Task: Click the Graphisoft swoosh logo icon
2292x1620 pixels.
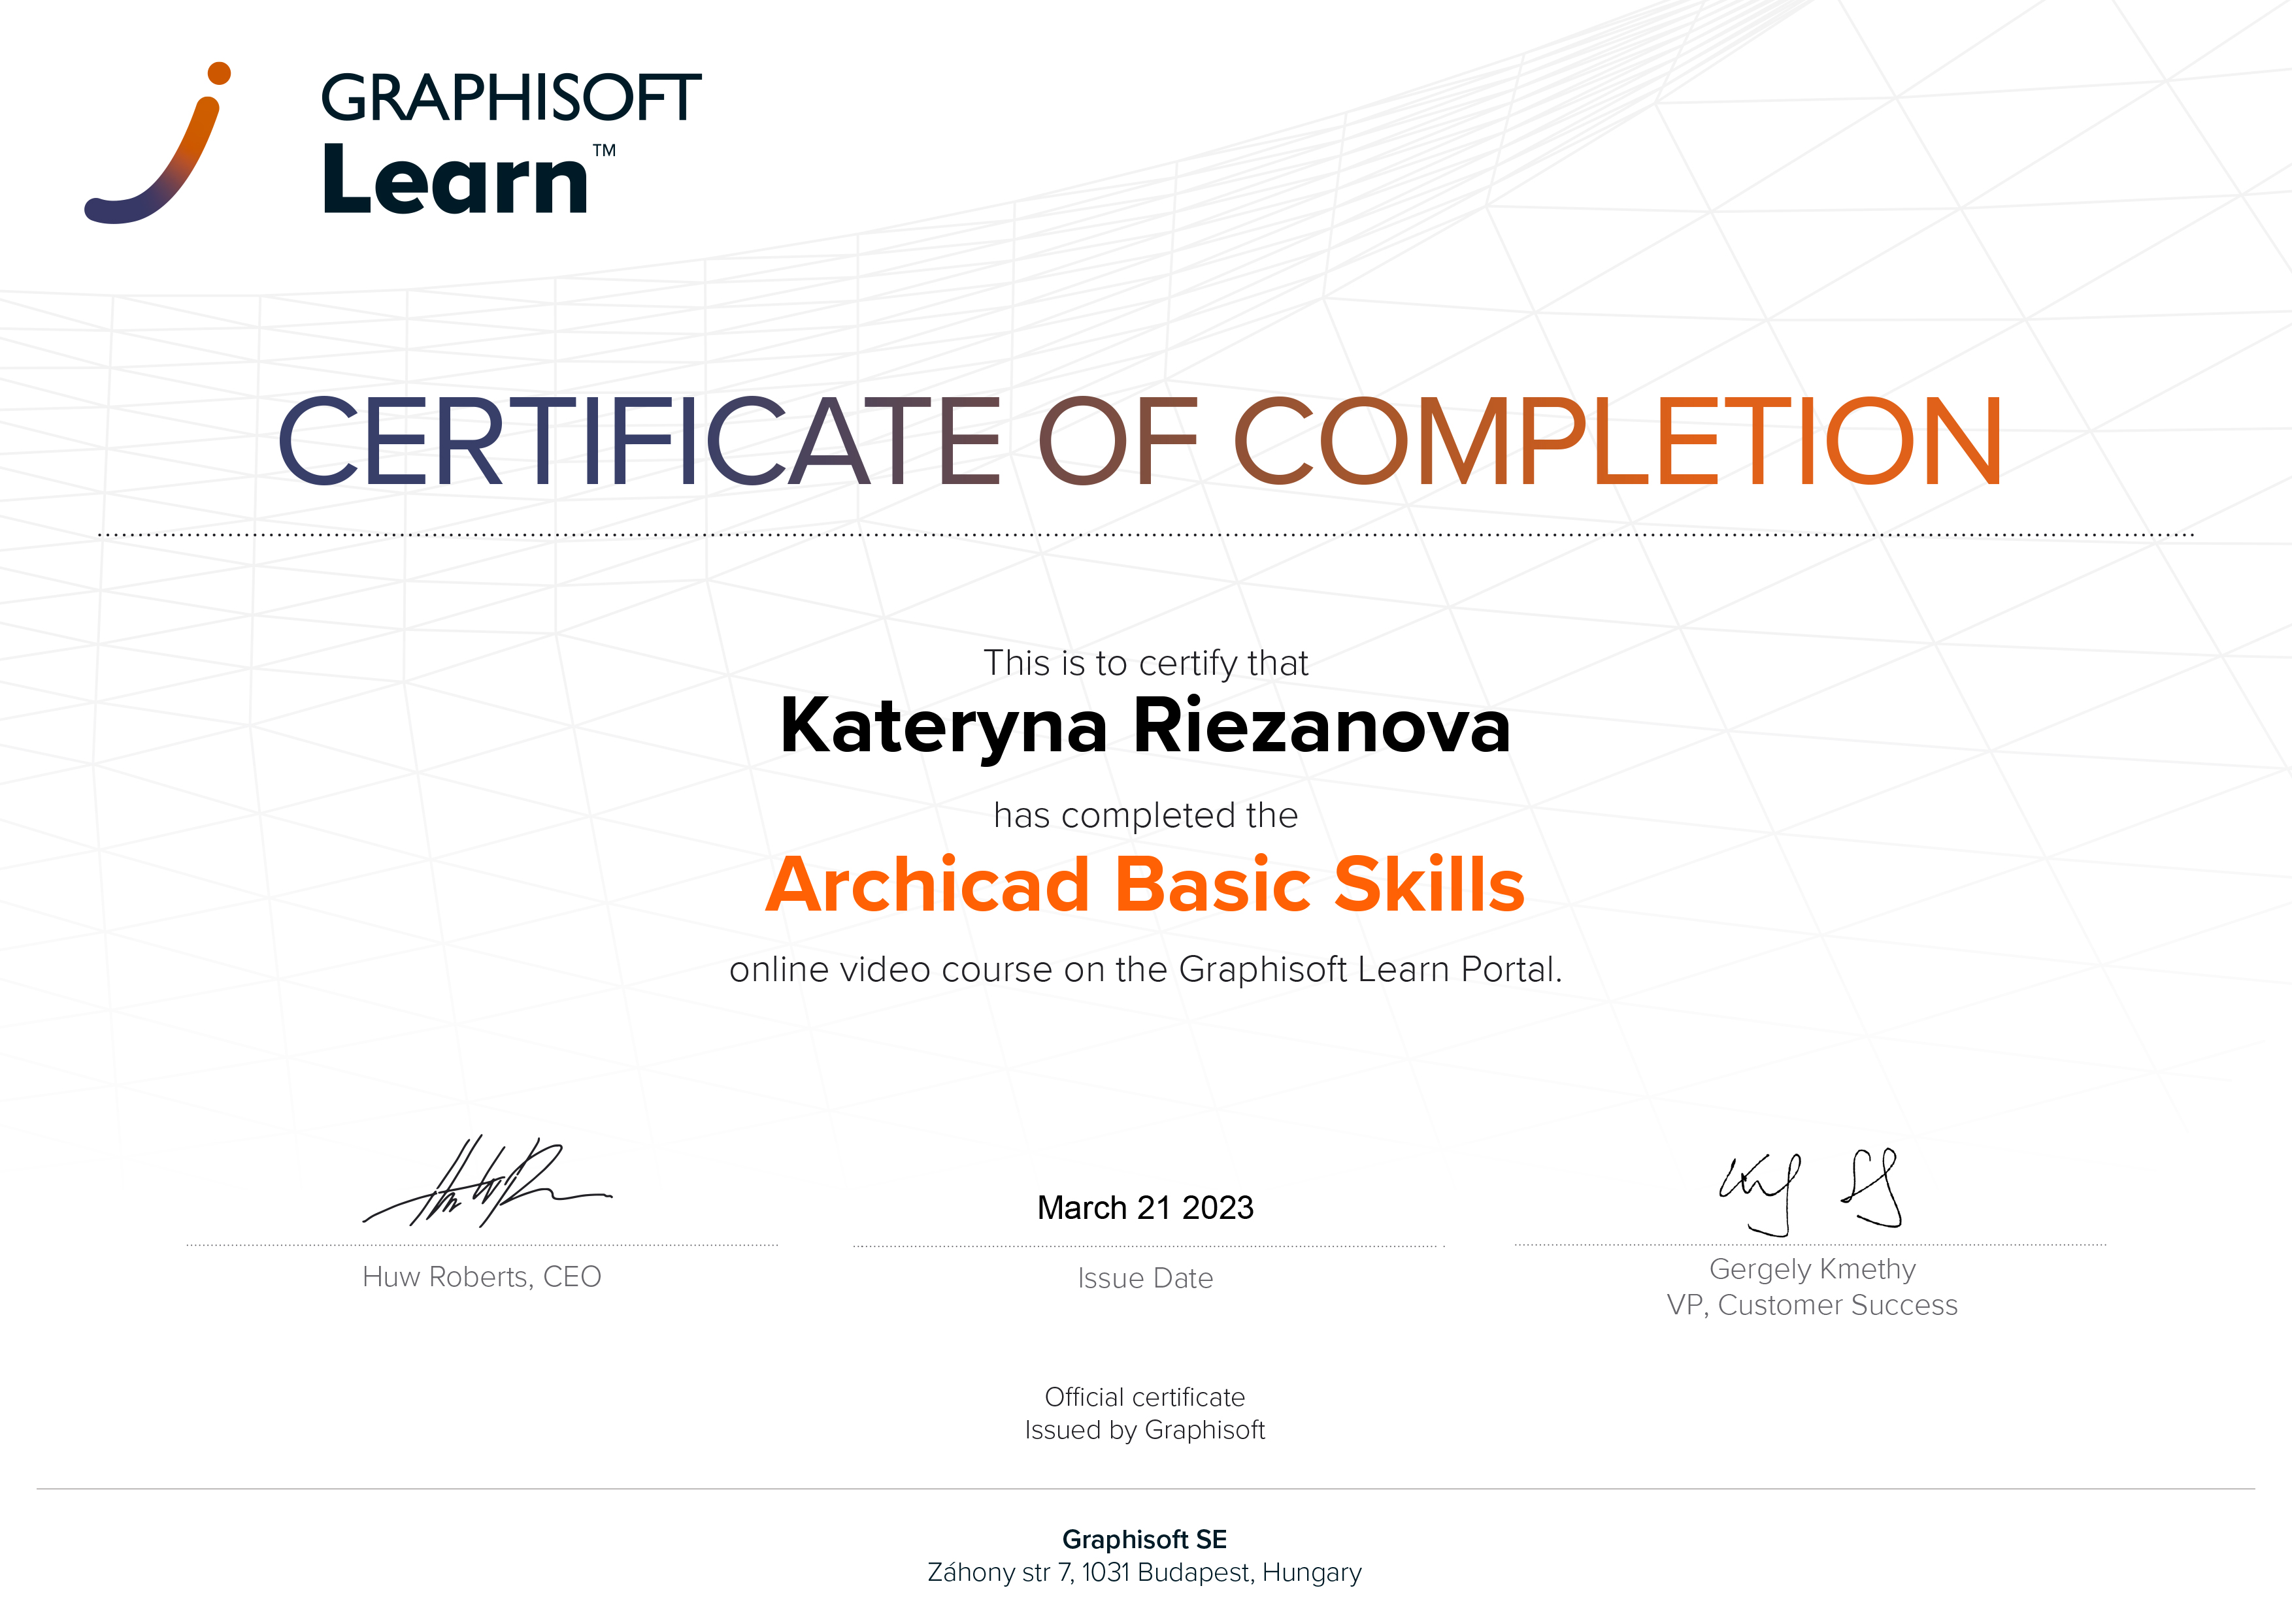Action: 158,142
